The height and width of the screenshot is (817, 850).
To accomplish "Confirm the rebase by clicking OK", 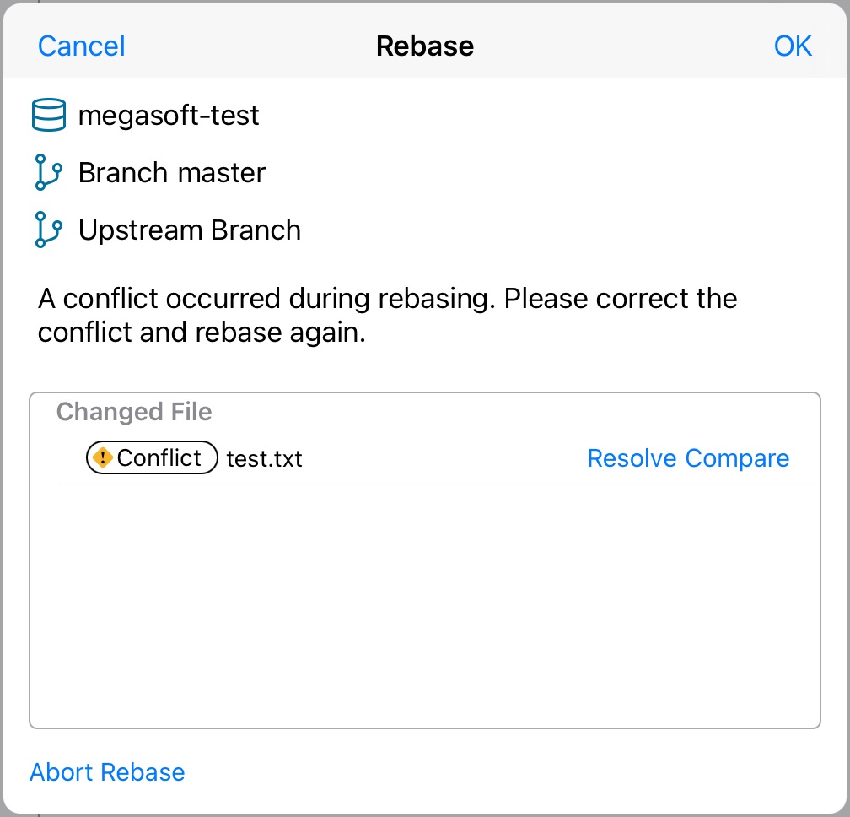I will (793, 46).
